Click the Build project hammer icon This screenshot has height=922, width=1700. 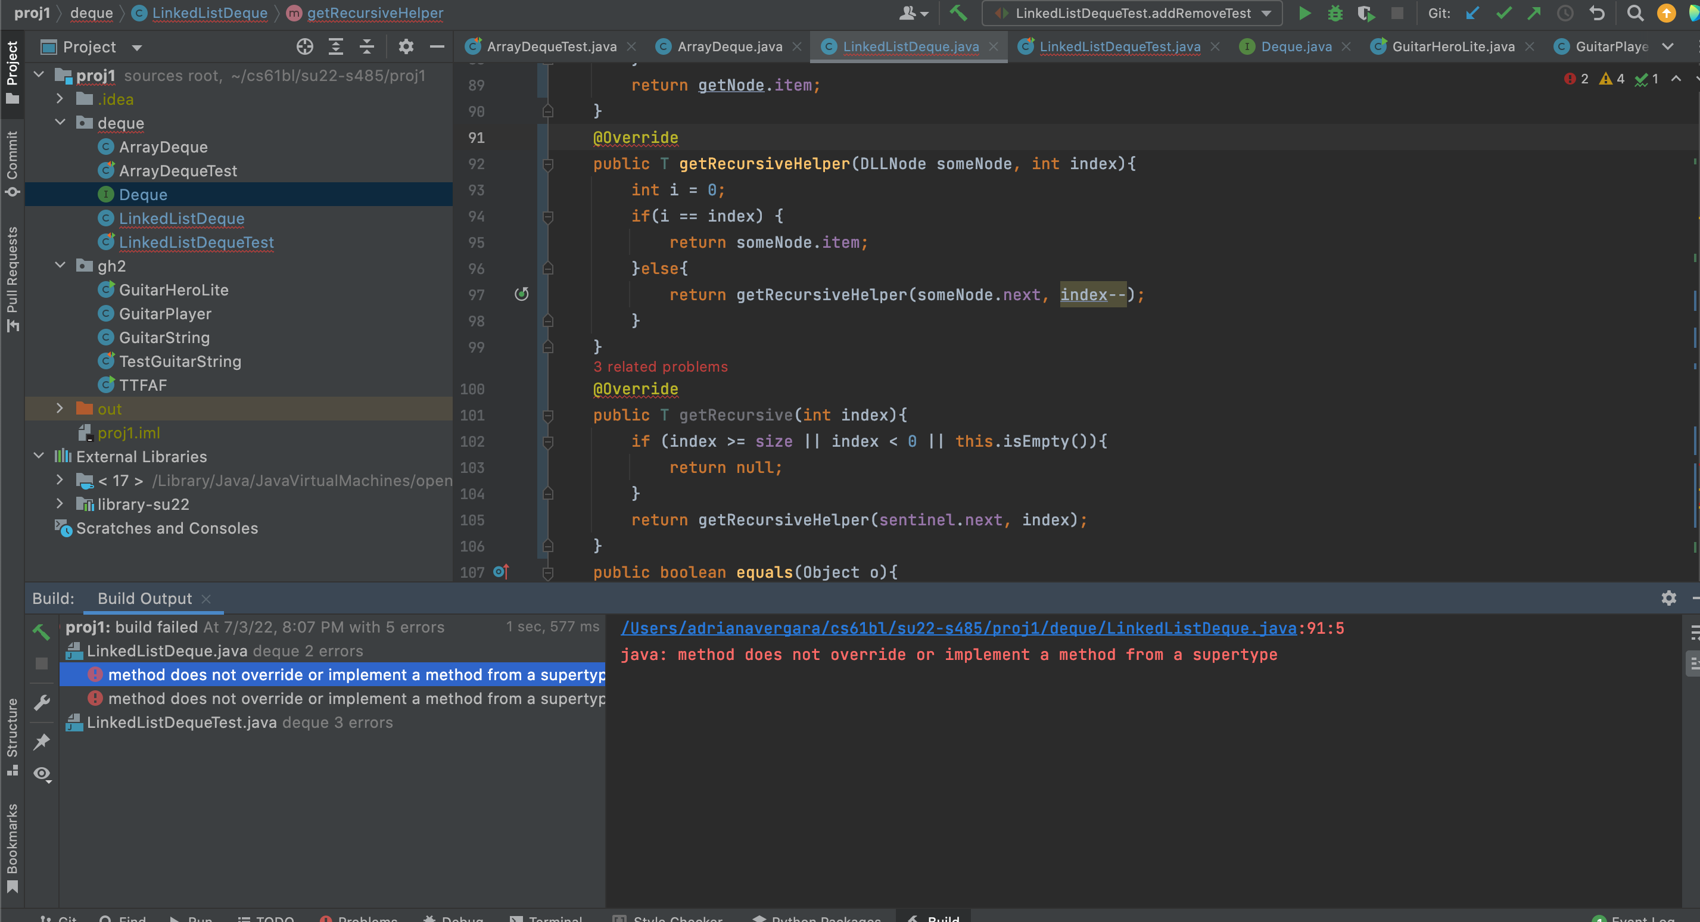(958, 13)
